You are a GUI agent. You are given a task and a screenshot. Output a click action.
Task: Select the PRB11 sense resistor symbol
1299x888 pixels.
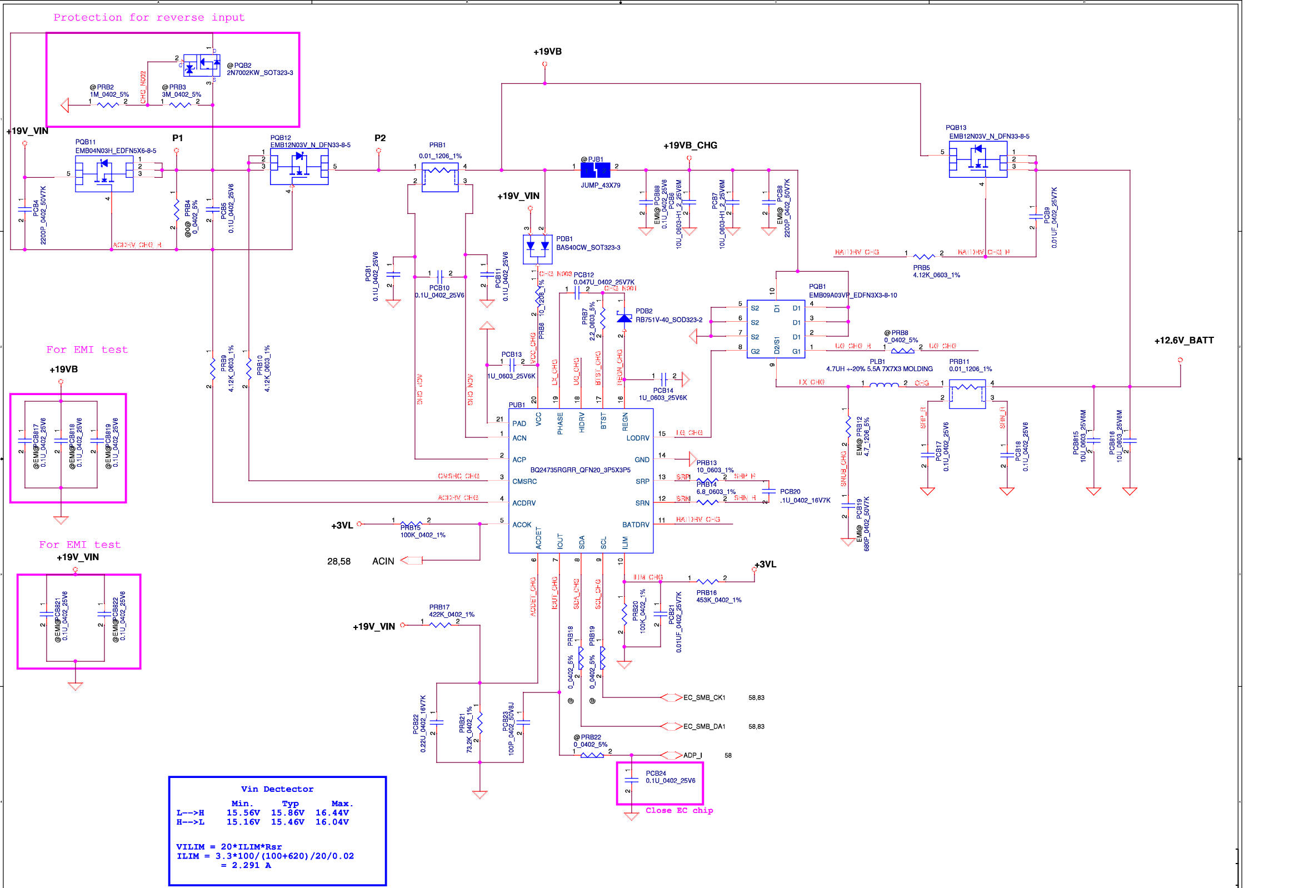coord(967,393)
